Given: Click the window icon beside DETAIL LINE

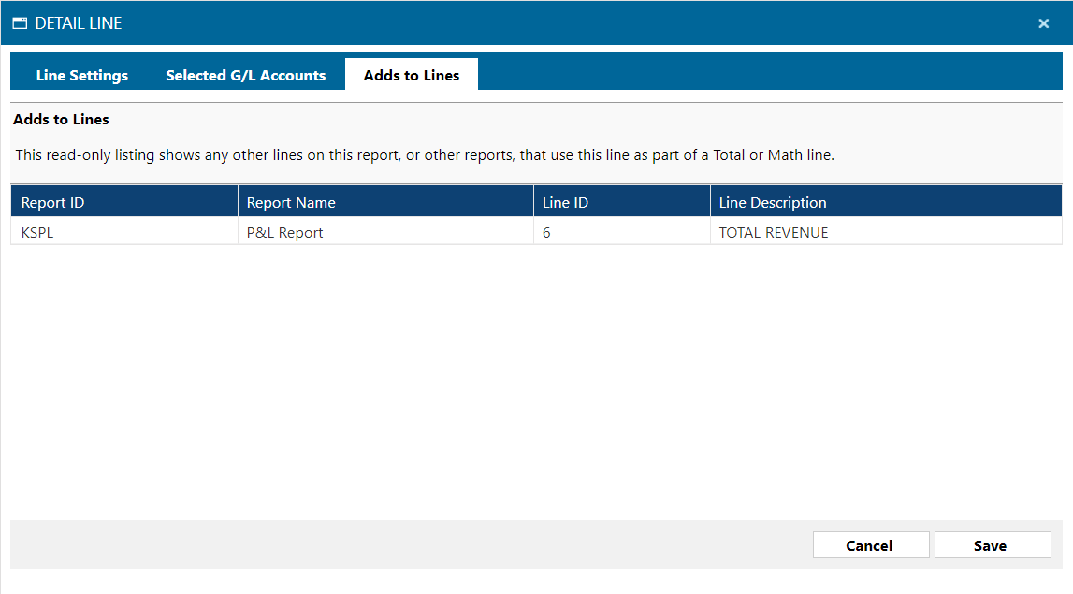Looking at the screenshot, I should [20, 23].
